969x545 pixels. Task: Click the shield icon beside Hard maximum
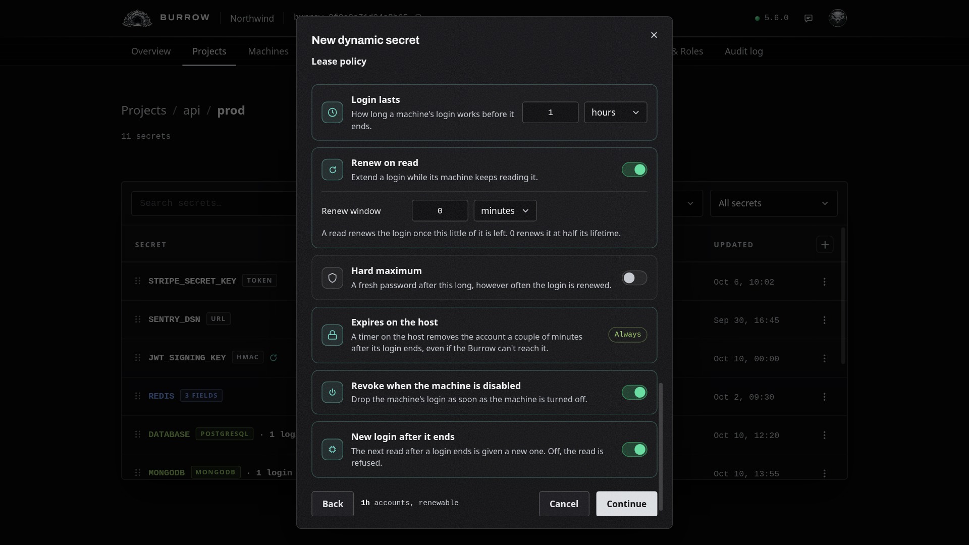332,278
